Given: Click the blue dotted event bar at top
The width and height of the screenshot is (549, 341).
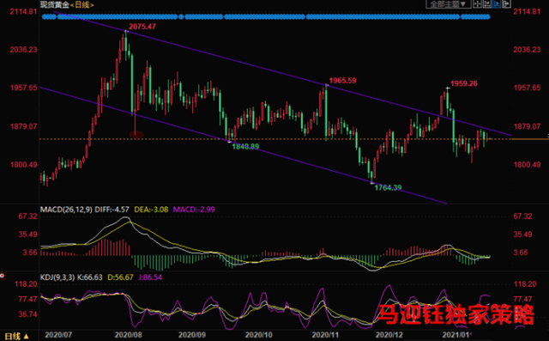Looking at the screenshot, I should coord(266,16).
